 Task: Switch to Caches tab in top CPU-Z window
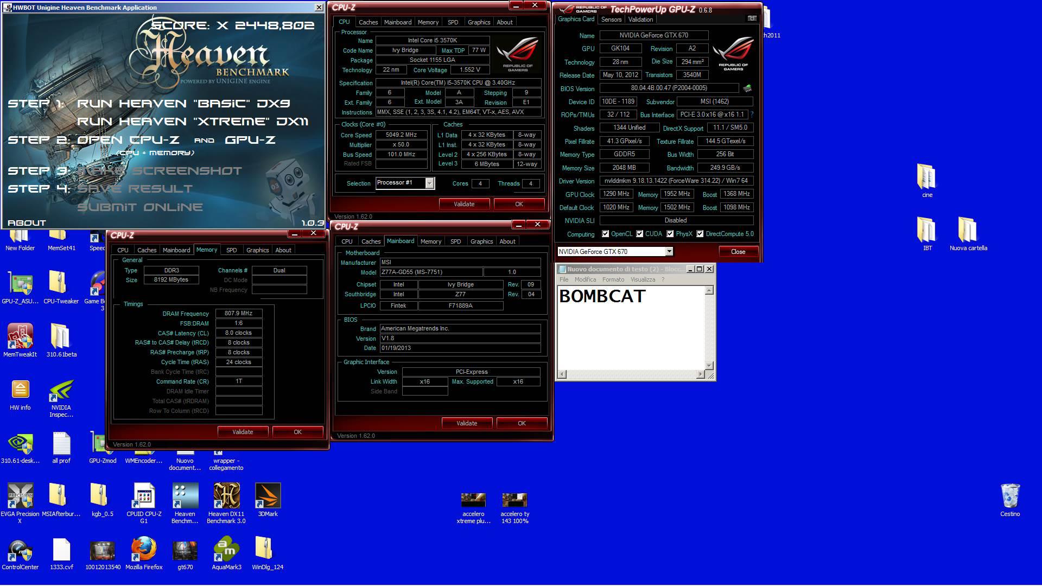368,22
